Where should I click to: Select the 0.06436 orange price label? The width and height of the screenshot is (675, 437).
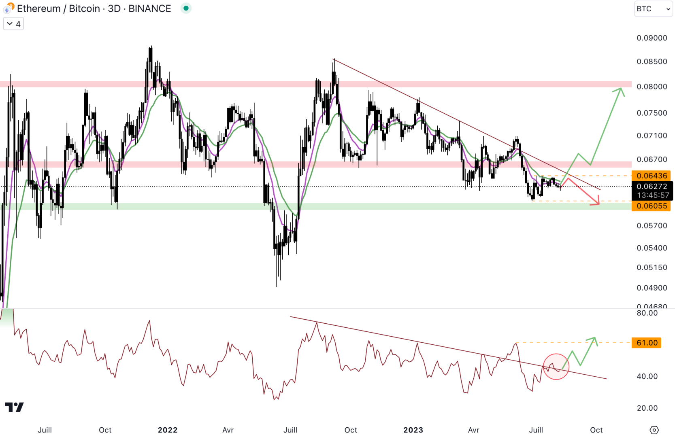click(x=652, y=176)
